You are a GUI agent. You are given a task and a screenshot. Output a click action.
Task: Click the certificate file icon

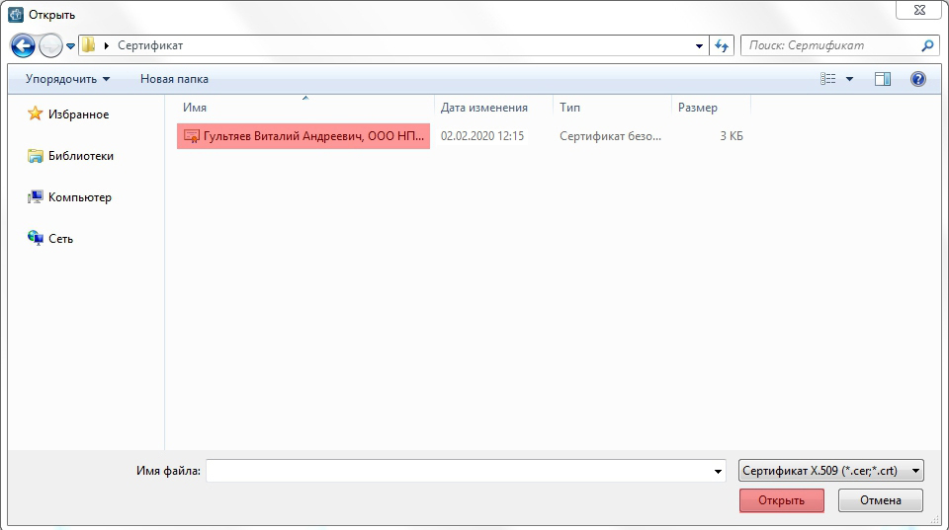[191, 136]
